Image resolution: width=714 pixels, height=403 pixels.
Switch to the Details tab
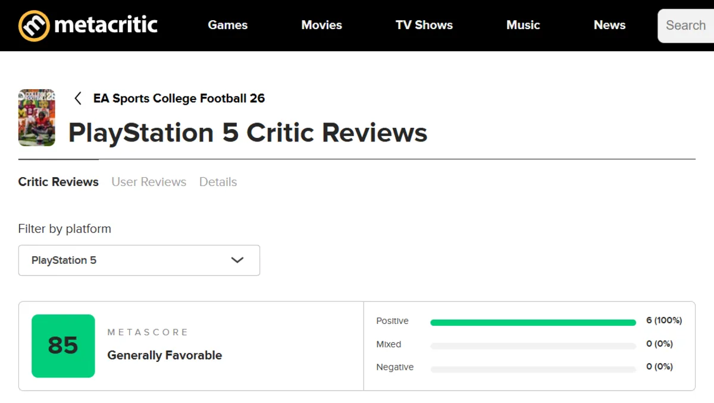(x=218, y=182)
